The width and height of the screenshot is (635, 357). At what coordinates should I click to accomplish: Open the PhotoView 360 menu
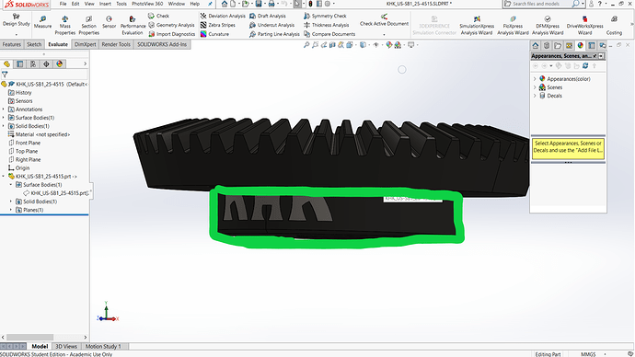(147, 4)
